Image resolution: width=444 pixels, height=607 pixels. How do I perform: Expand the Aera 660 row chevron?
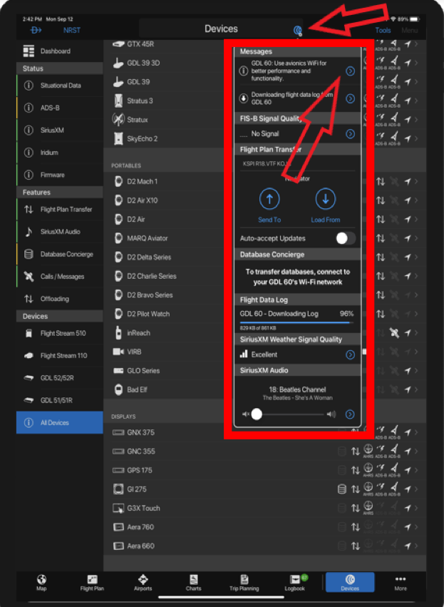click(416, 546)
